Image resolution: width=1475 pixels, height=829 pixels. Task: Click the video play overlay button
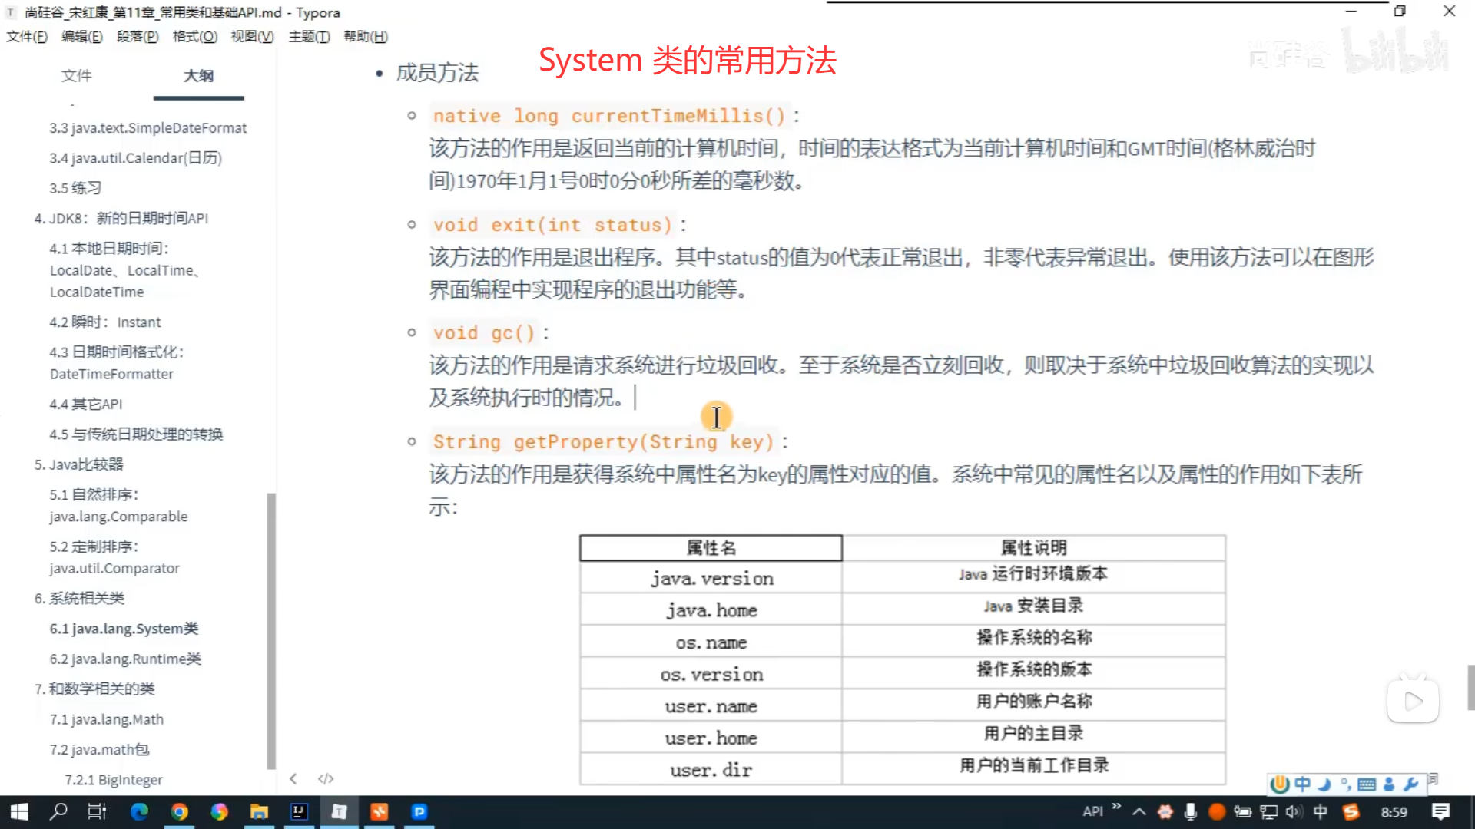coord(1413,701)
